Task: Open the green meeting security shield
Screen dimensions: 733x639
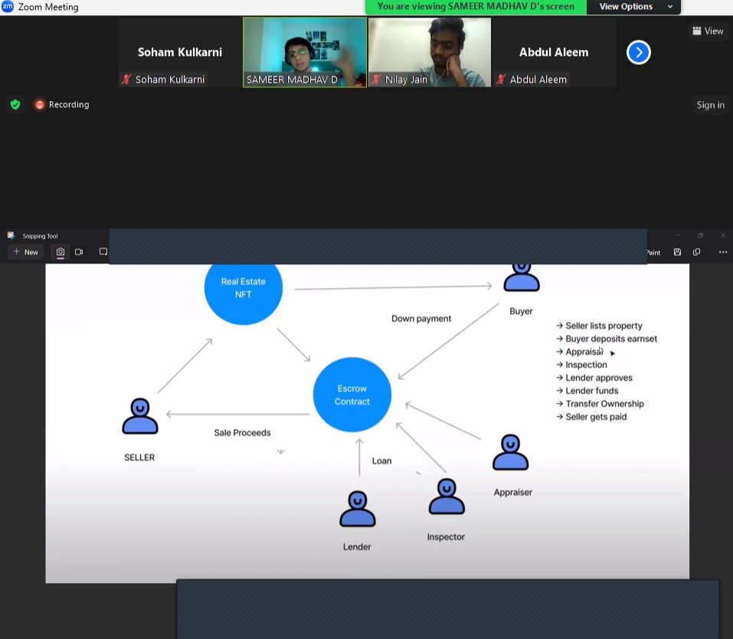Action: 15,104
